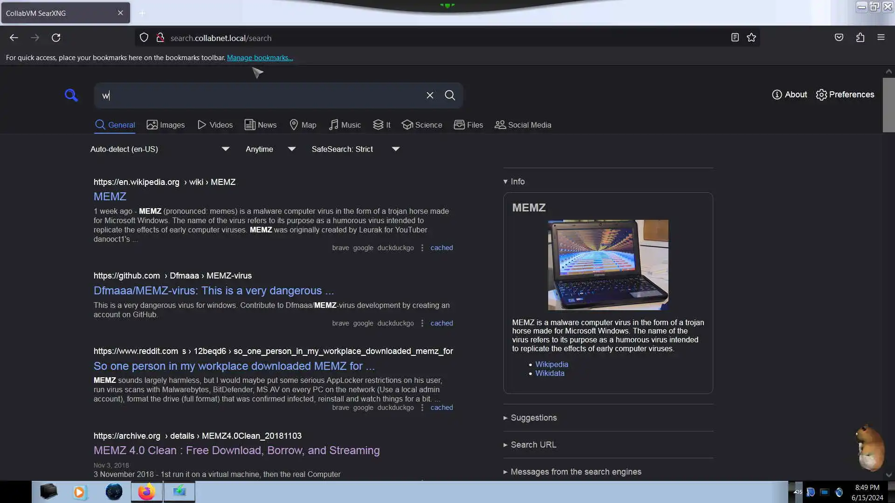Image resolution: width=895 pixels, height=503 pixels.
Task: Open Firefox hamburger application menu
Action: coord(881,38)
